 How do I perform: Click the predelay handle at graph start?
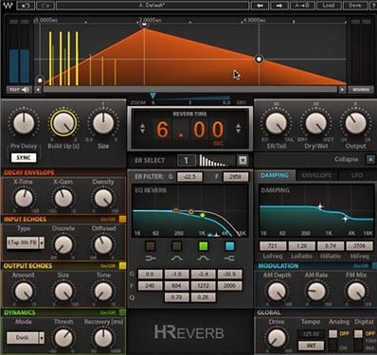click(x=40, y=80)
